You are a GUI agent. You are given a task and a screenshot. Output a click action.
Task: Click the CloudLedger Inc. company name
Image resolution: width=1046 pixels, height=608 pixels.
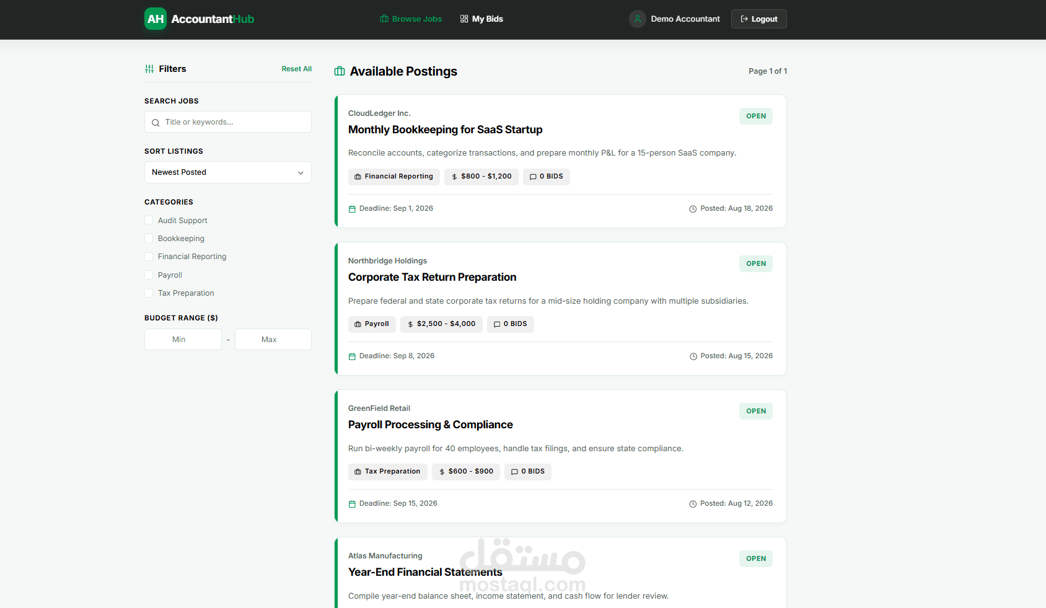coord(379,113)
